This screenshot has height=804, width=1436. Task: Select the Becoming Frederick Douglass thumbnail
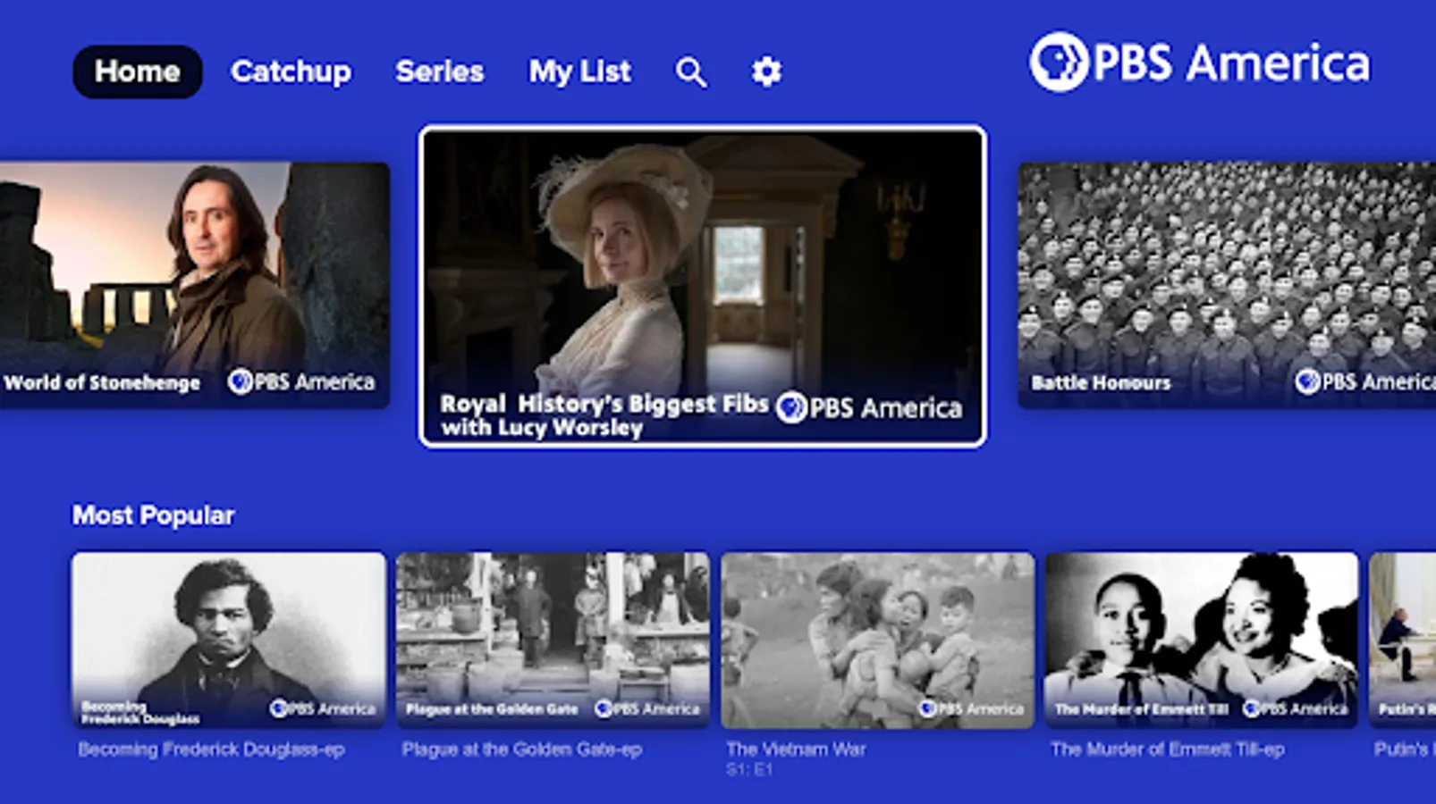click(x=229, y=640)
